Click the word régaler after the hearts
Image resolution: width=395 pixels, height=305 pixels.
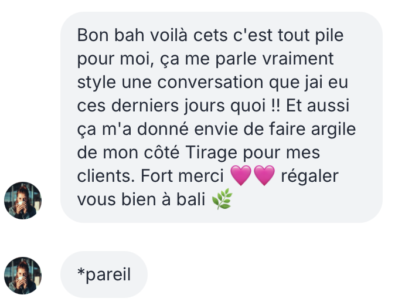click(309, 177)
